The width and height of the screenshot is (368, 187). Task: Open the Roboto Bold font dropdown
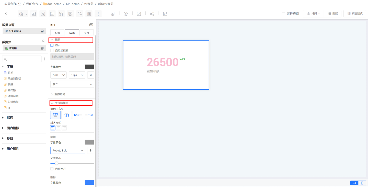click(68, 151)
